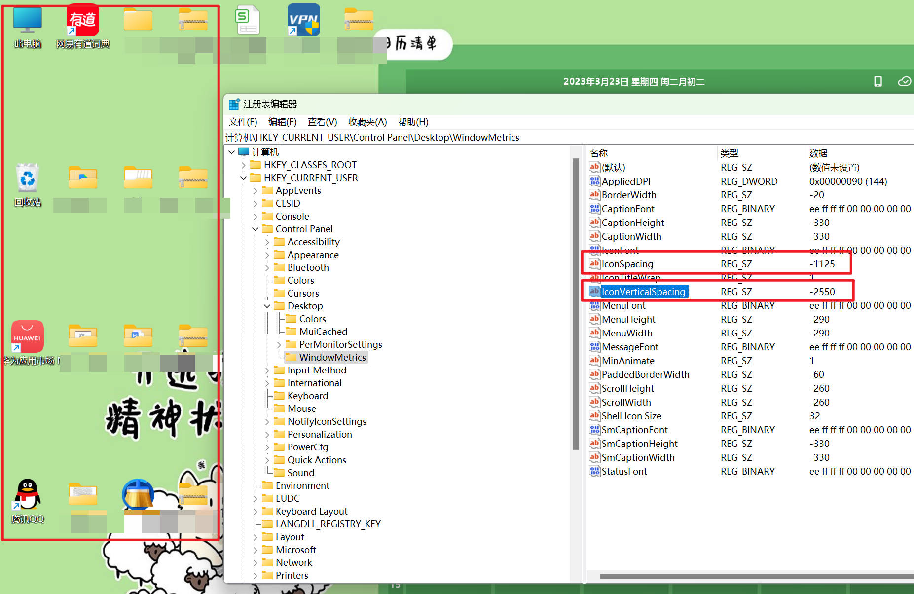The height and width of the screenshot is (594, 914).
Task: Click the values pane horizontal scrollbar
Action: tap(757, 576)
